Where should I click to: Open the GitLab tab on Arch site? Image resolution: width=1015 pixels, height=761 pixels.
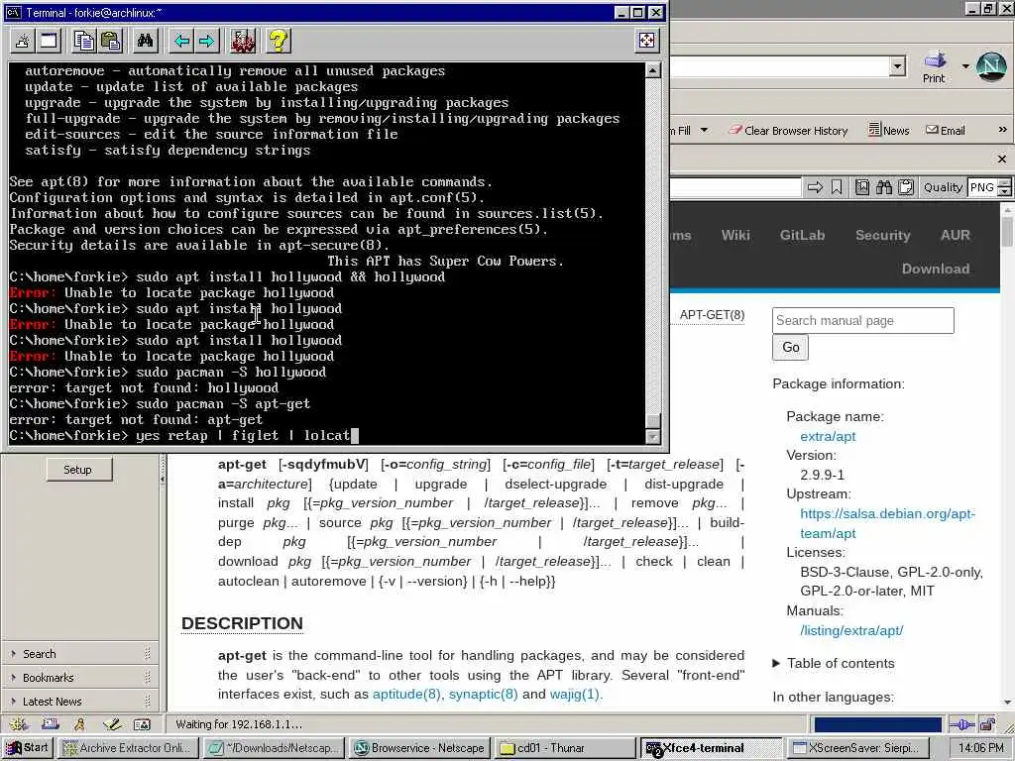(x=802, y=235)
